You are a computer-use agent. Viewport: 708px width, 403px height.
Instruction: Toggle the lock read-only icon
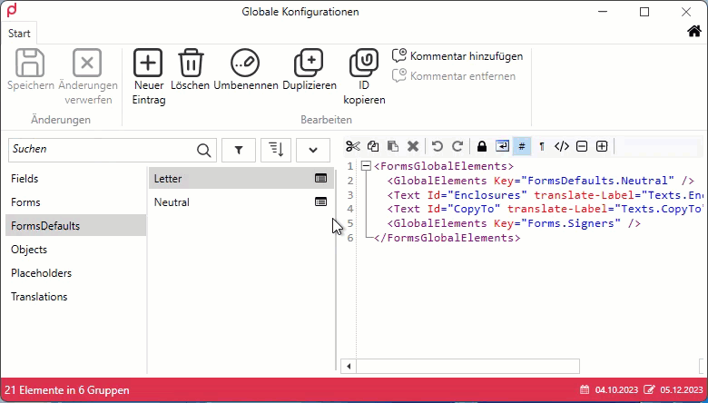482,146
